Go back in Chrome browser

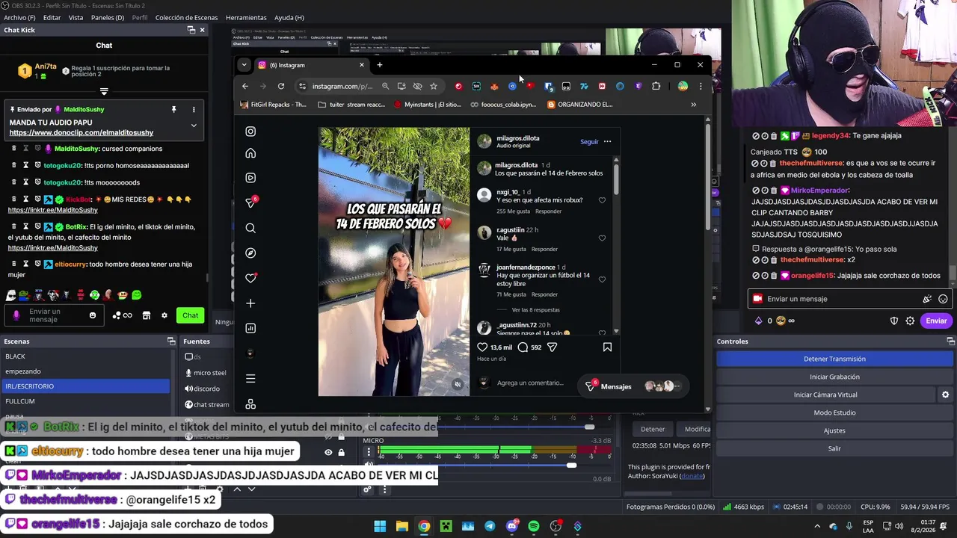click(245, 86)
